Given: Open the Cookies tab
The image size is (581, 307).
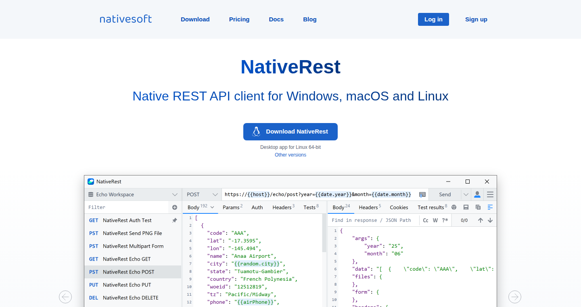Looking at the screenshot, I should coord(399,207).
